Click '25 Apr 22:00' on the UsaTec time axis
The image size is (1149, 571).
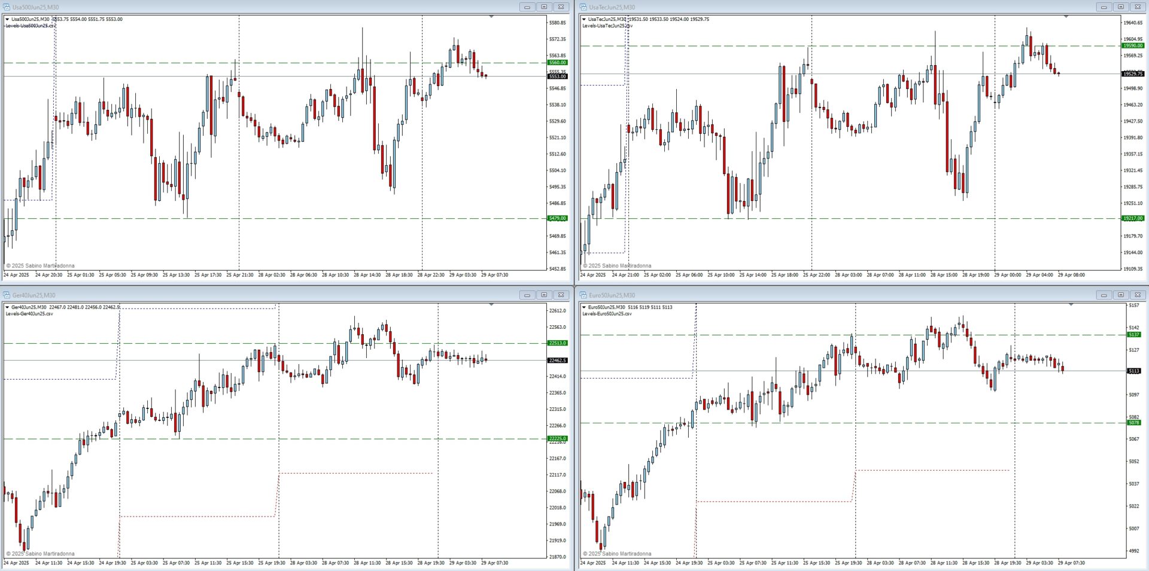tap(816, 275)
